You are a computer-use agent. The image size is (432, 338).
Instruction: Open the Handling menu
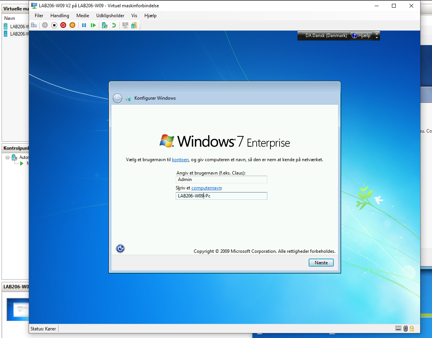click(x=60, y=16)
